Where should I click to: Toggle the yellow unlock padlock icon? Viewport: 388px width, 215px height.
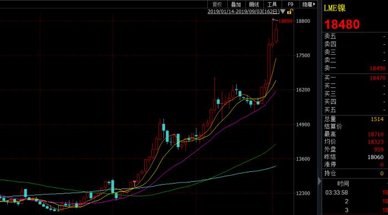290,12
